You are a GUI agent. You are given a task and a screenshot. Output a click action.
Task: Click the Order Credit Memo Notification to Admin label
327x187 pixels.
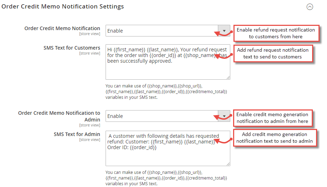tap(59, 116)
